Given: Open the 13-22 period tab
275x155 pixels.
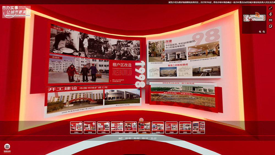Looking at the screenshot, I should [x=153, y=138].
